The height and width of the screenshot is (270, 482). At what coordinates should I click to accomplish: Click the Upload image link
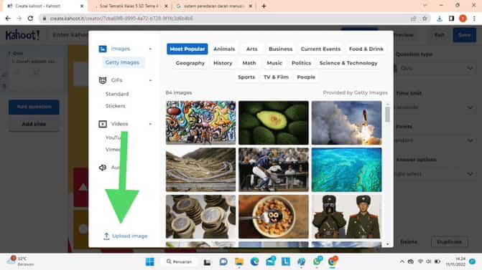pos(130,236)
